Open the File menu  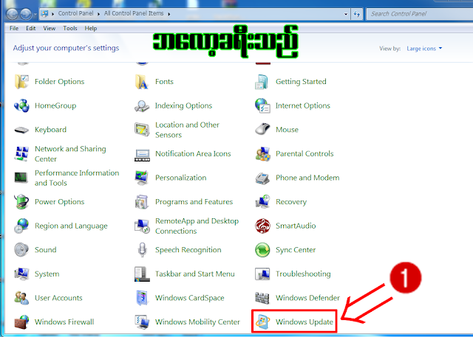14,28
